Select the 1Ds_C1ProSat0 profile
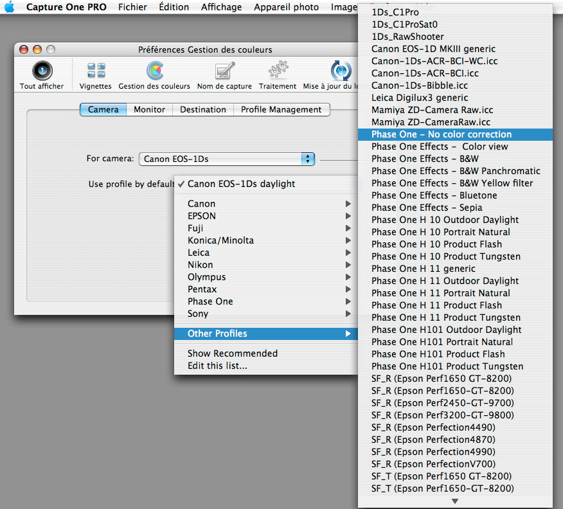The image size is (563, 509). pos(455,24)
